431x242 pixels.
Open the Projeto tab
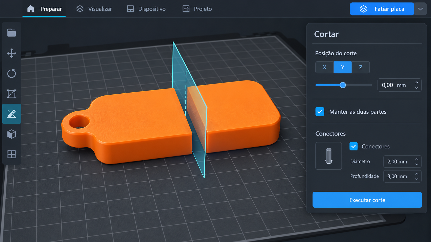pos(197,9)
